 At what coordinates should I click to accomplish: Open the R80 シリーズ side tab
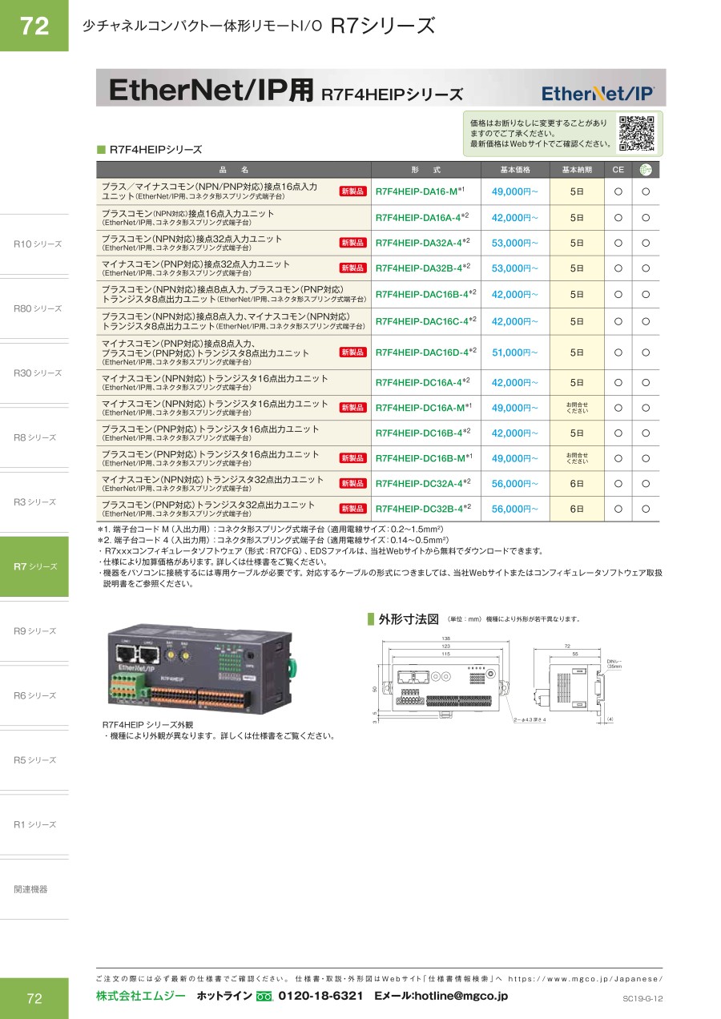tap(34, 308)
